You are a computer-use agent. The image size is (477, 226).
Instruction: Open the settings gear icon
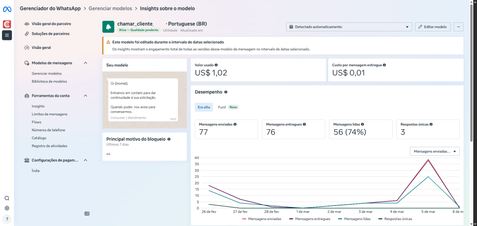[x=7, y=208]
